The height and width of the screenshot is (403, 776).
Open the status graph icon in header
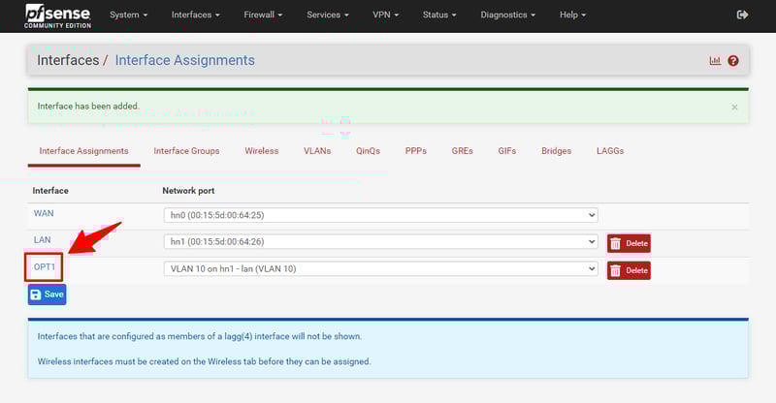(x=715, y=61)
